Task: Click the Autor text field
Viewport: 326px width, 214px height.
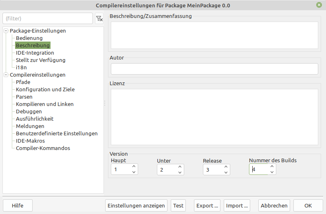Action: [214, 69]
